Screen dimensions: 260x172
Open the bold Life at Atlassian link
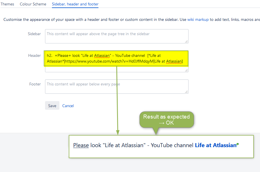[x=216, y=145]
